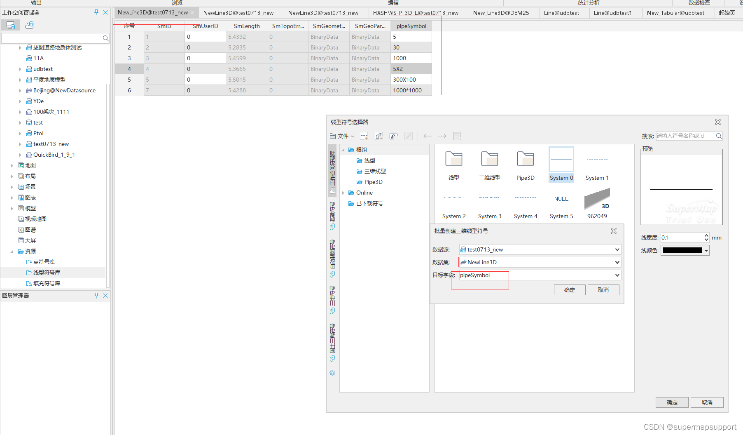Click 取消 in batch create dialog
This screenshot has height=435, width=743.
pyautogui.click(x=603, y=290)
